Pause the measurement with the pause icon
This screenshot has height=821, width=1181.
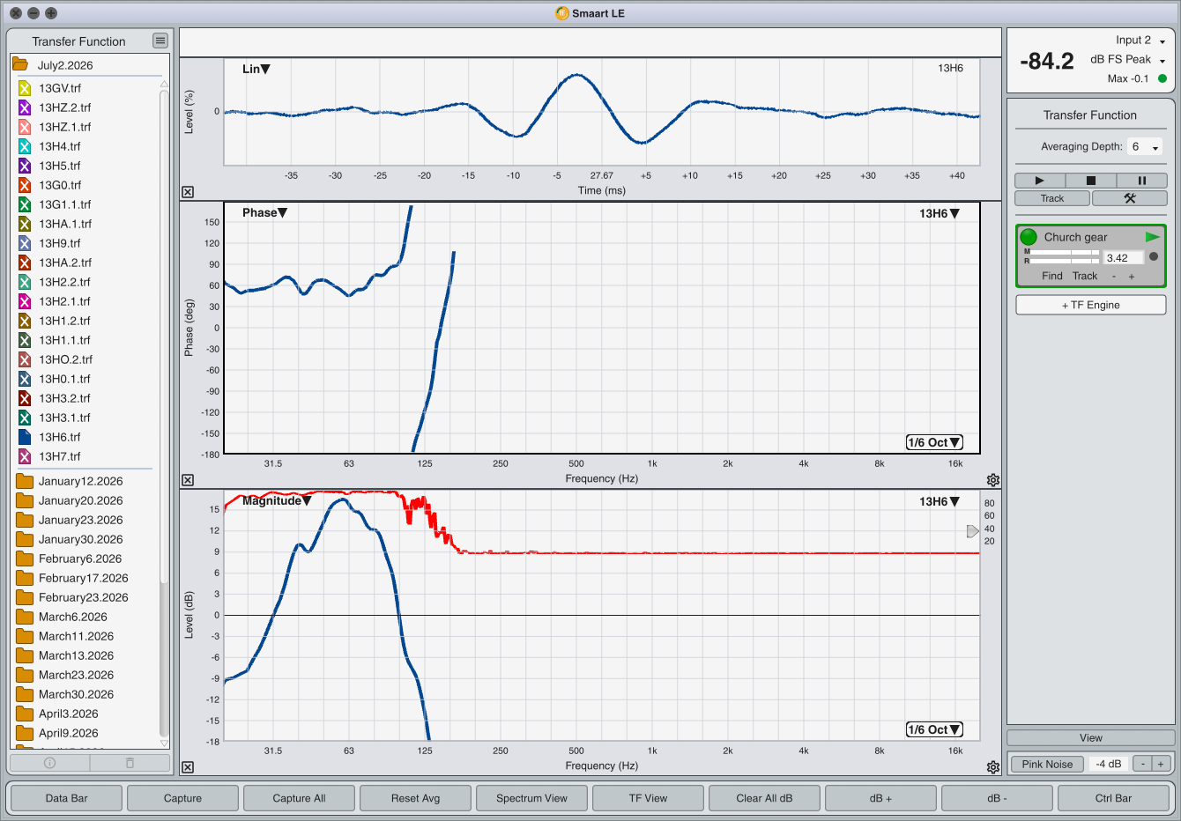1141,181
